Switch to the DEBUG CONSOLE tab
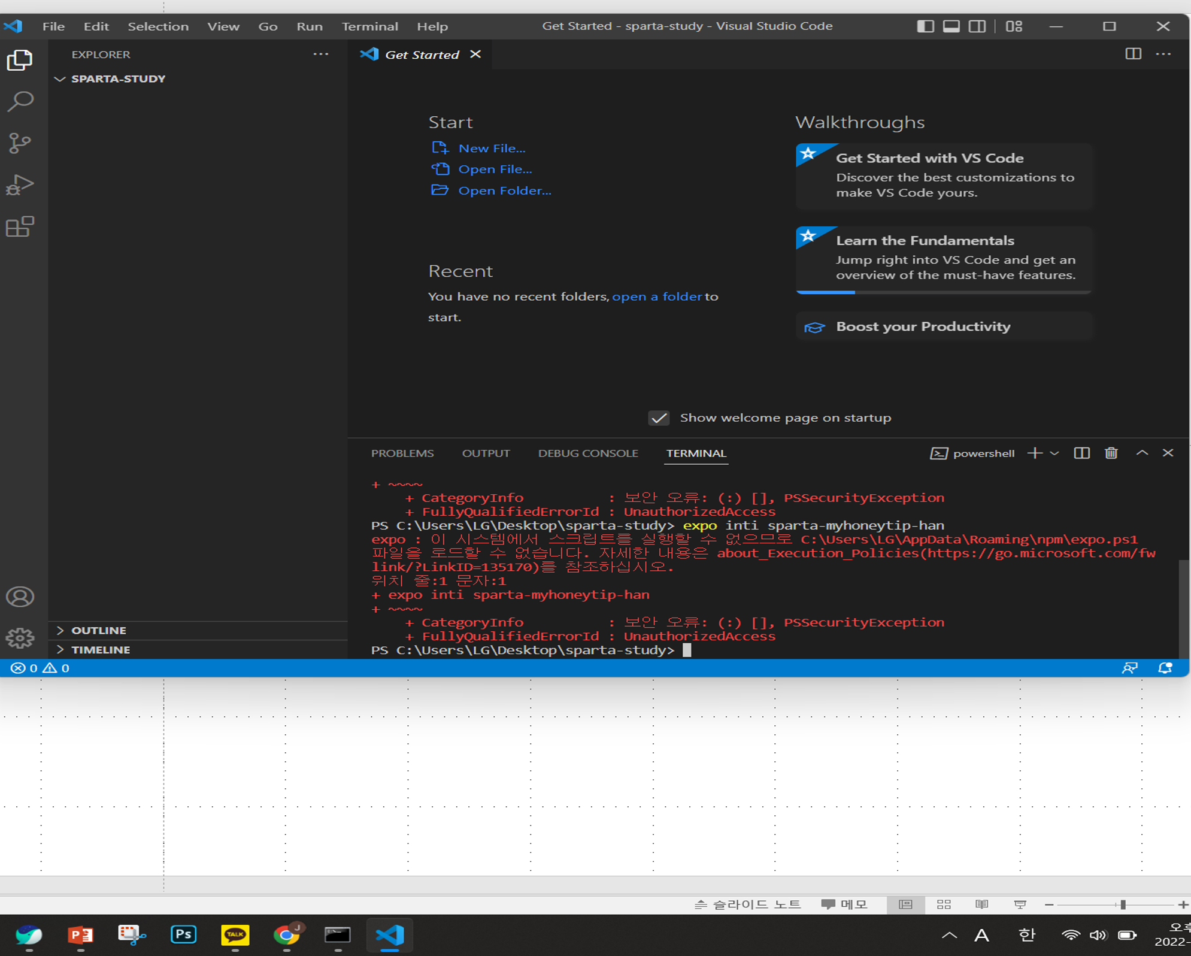The height and width of the screenshot is (956, 1191). (588, 453)
